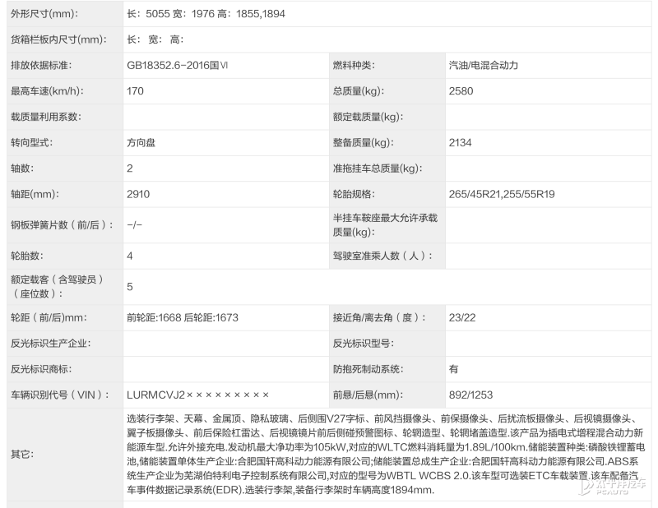Select fuel type 汽油/电混合动力
Screen dimensions: 658x508
point(484,66)
